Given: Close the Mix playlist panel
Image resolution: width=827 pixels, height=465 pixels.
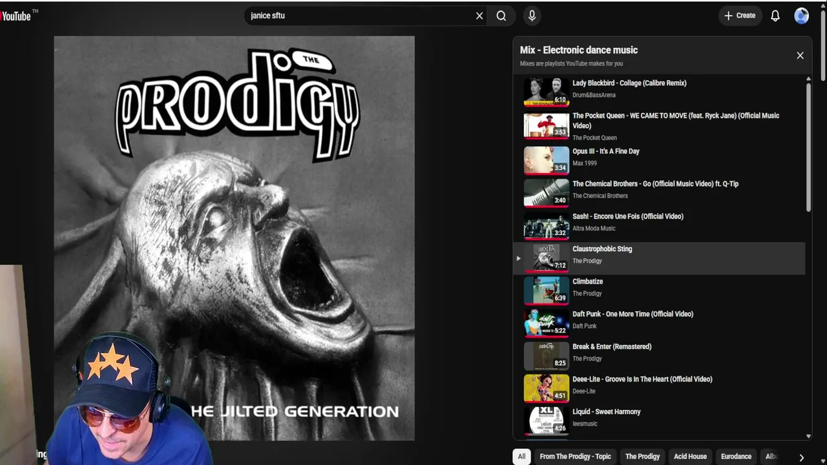Looking at the screenshot, I should coord(800,56).
